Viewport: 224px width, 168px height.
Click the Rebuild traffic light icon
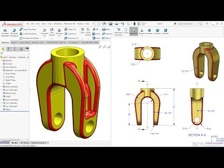pos(134,24)
